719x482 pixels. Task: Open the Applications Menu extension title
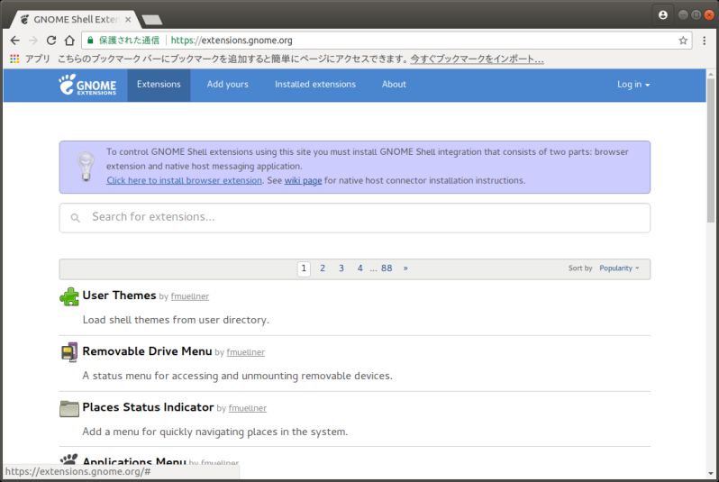click(134, 461)
